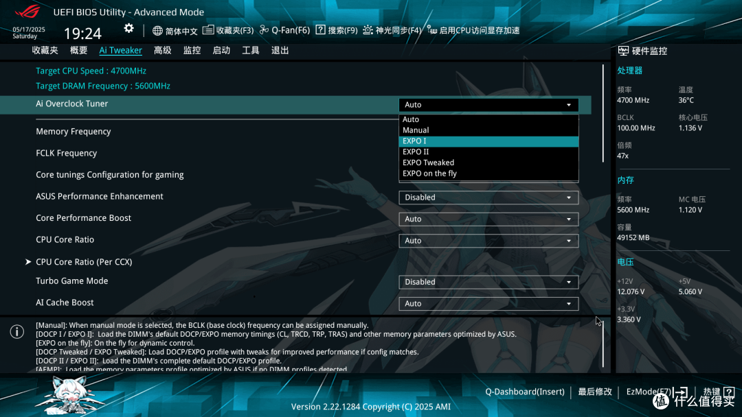Select EXPO on the fly option
Image resolution: width=742 pixels, height=417 pixels.
pos(488,174)
